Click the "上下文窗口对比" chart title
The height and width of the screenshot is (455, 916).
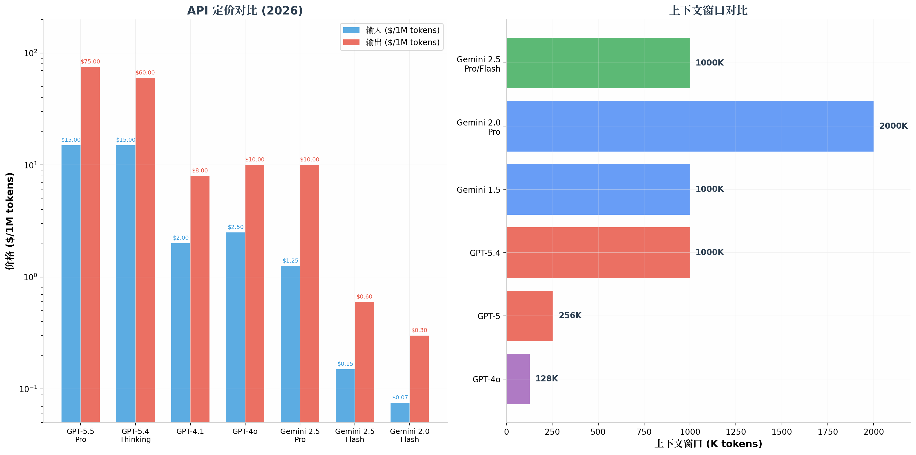pos(708,10)
